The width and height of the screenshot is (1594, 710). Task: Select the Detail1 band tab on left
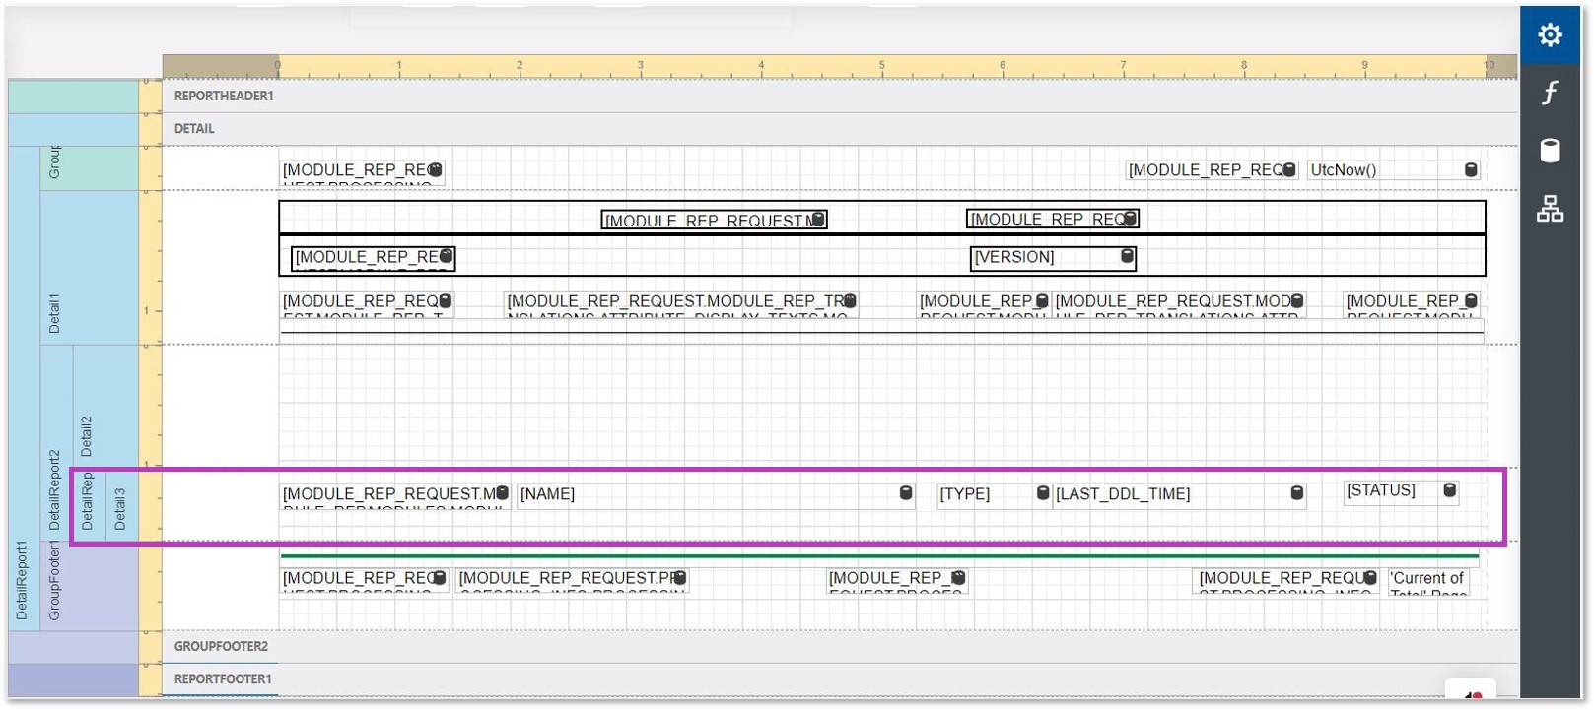54,313
